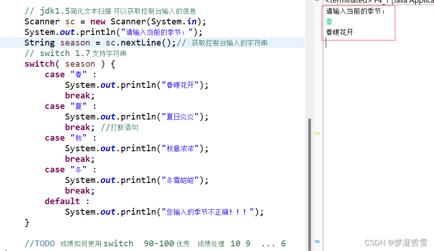Click the println("冬雪皑皑") statement
The image size is (434, 251).
coord(136,180)
